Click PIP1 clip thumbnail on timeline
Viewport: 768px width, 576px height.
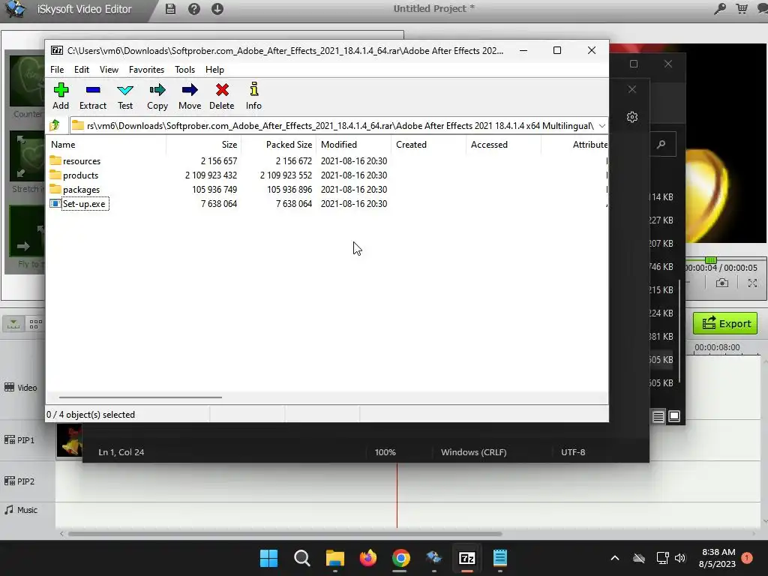pos(68,440)
